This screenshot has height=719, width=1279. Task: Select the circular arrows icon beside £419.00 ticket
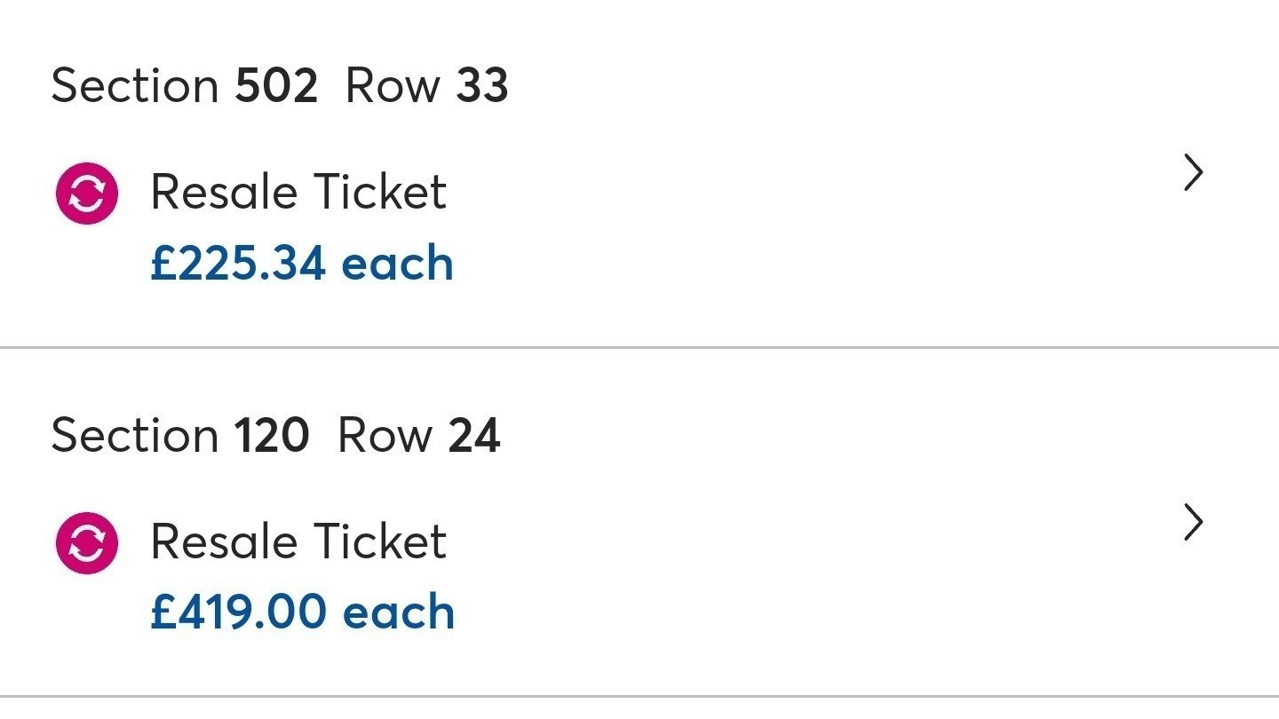[86, 540]
